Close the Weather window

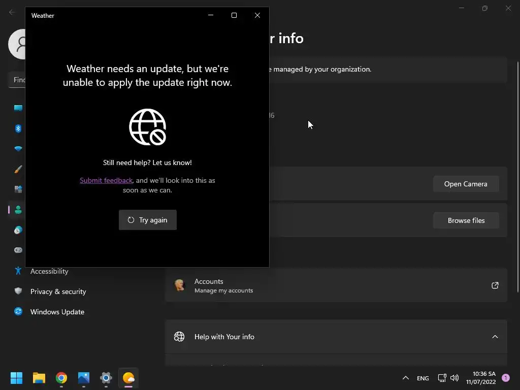click(257, 15)
